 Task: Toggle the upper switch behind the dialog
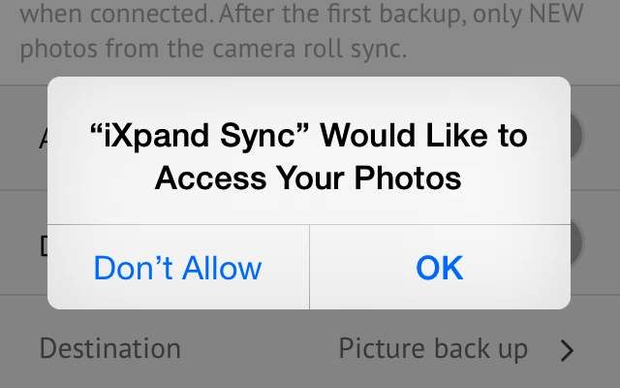click(577, 136)
